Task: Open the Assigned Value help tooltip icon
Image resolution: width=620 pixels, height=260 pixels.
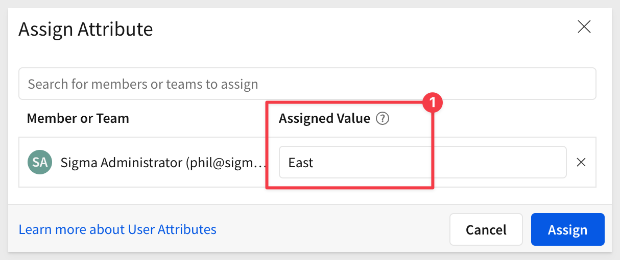Action: [383, 119]
